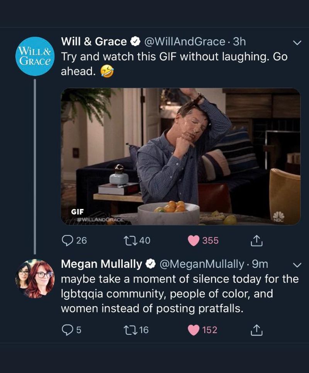Reply to the Will & Grace tweet

67,241
